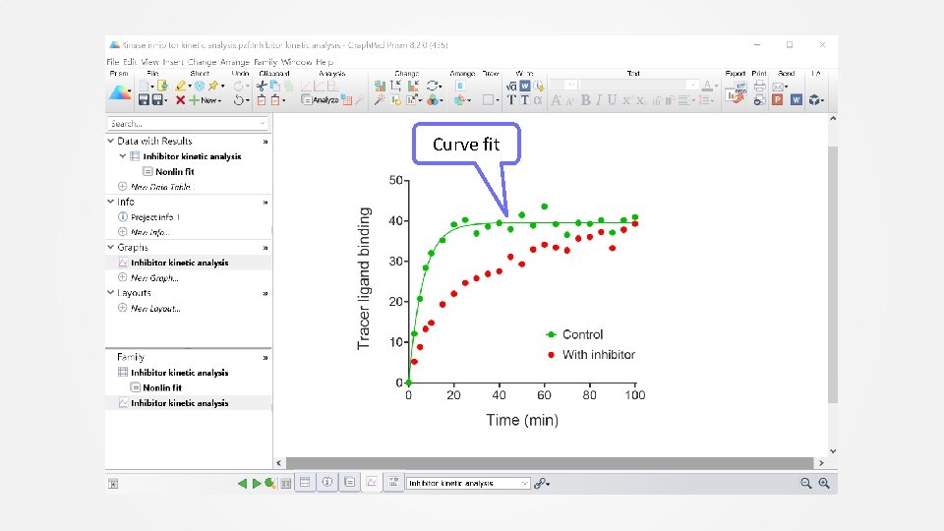Open the sheet selector Inhibitor kinetic analysis combo box
This screenshot has width=944, height=531.
click(468, 483)
